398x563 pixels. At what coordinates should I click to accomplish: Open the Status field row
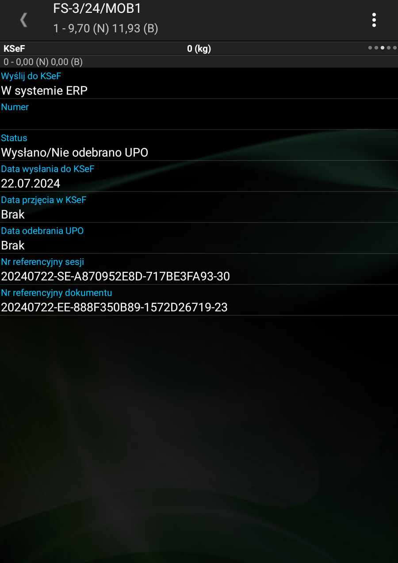[x=199, y=145]
